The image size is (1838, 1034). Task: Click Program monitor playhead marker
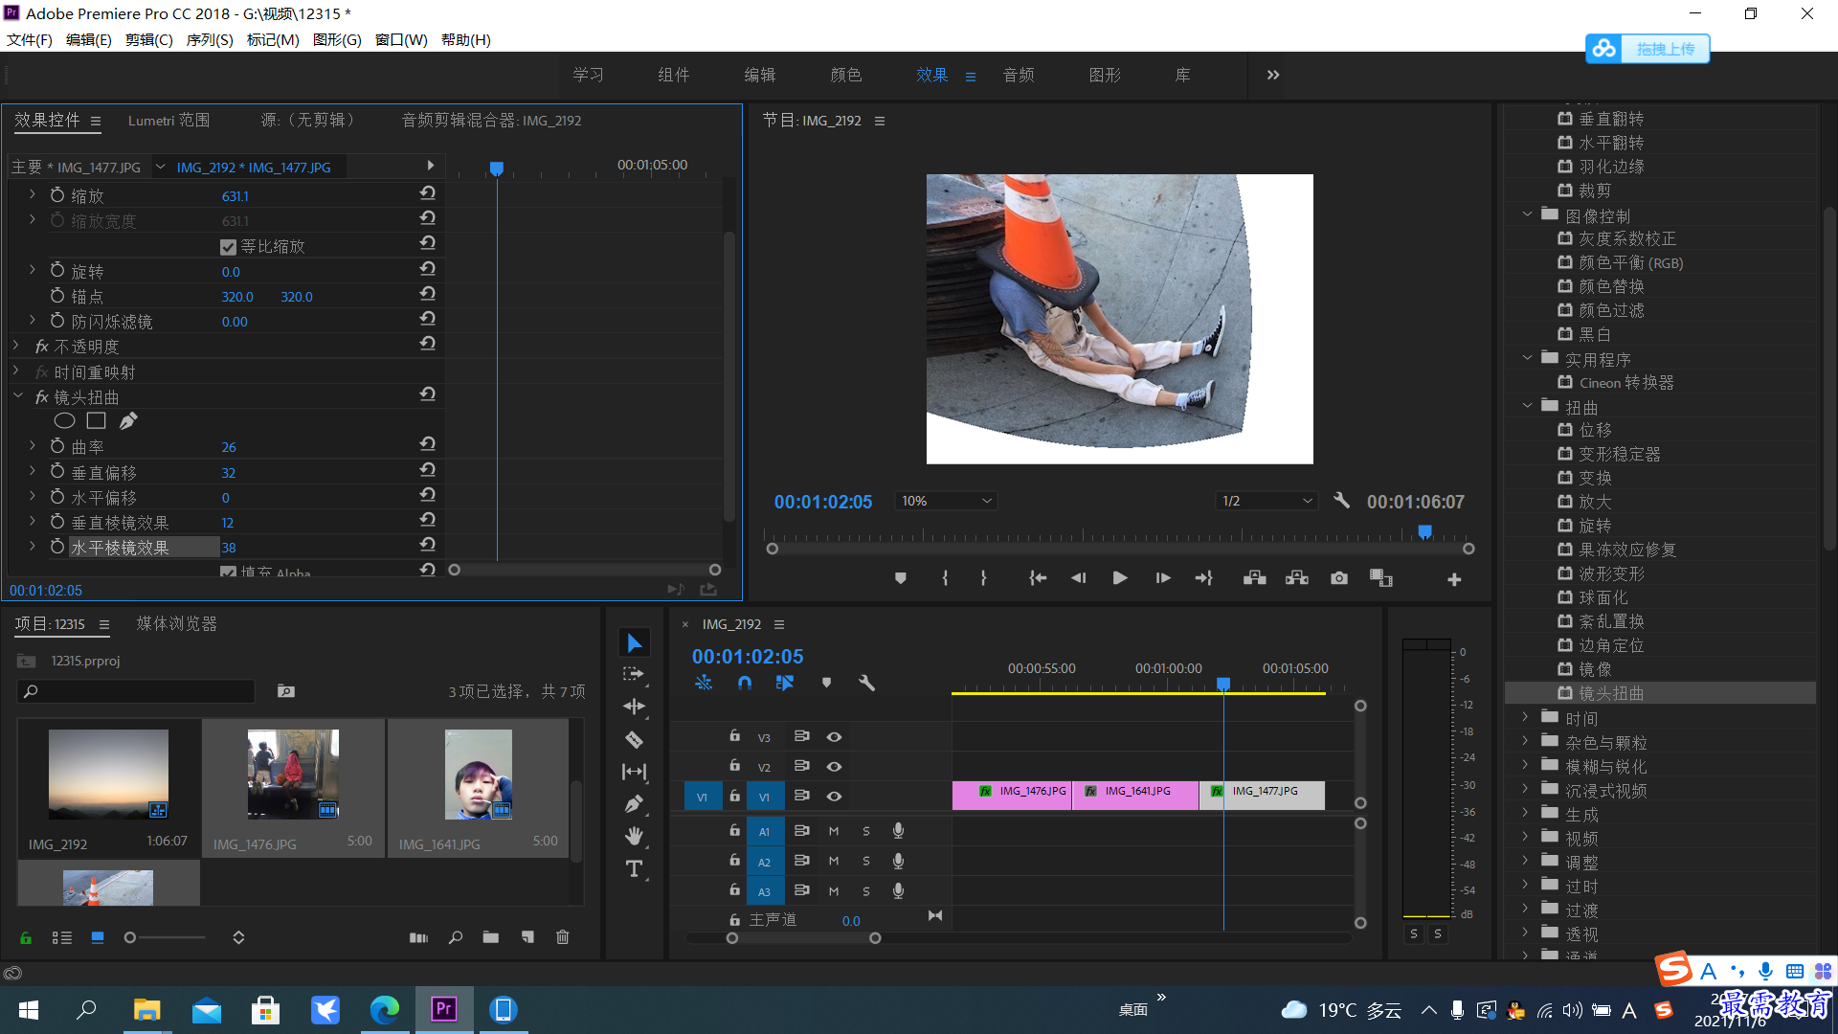tap(1425, 532)
